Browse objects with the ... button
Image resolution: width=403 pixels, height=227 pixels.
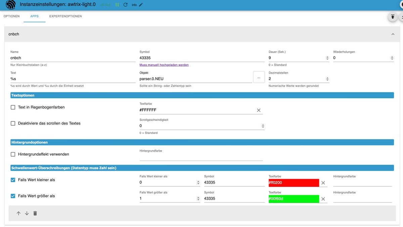259,77
